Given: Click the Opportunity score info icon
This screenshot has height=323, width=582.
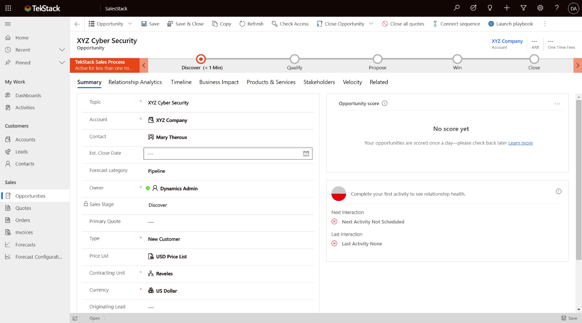Looking at the screenshot, I should pos(384,103).
